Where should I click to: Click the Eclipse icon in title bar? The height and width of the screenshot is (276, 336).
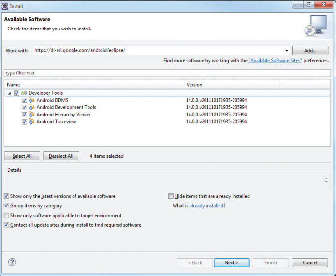(5, 6)
